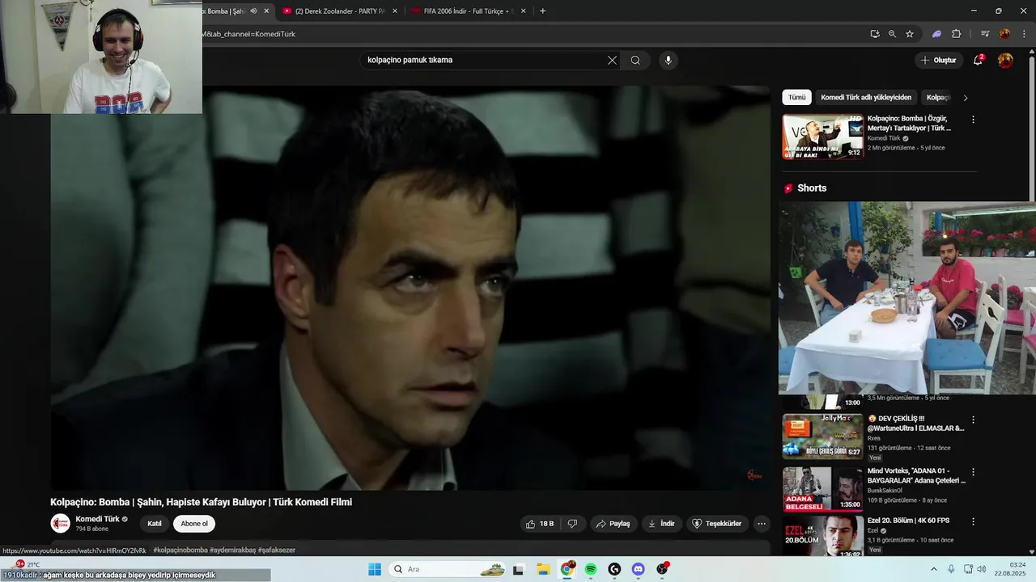Open the Windows Start menu
Screen dimensions: 1036x582
pyautogui.click(x=374, y=569)
